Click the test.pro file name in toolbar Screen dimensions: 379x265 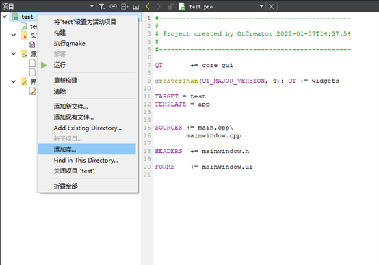201,7
